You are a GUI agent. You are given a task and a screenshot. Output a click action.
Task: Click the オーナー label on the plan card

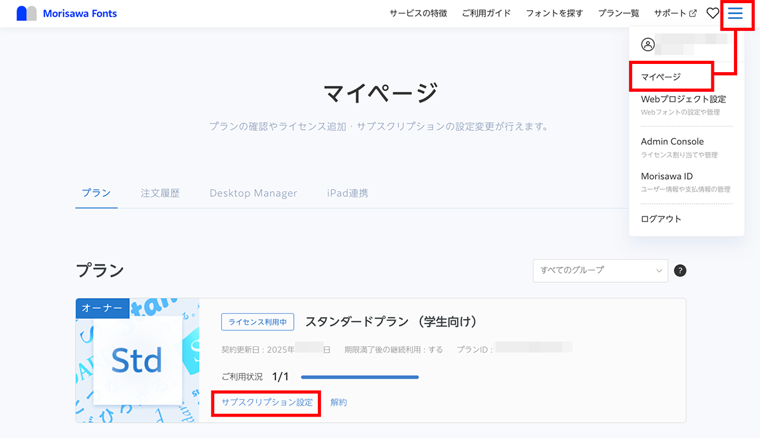coord(103,308)
